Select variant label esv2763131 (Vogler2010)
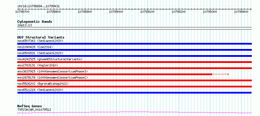This screenshot has height=116, width=260. 38,65
